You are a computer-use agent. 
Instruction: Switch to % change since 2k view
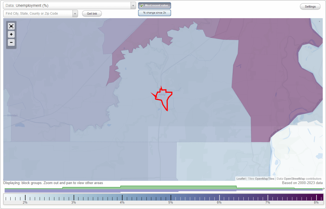[154, 12]
